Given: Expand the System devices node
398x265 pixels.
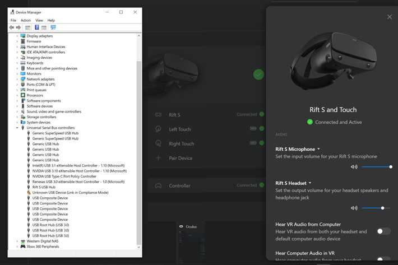Looking at the screenshot, I should click(x=17, y=122).
